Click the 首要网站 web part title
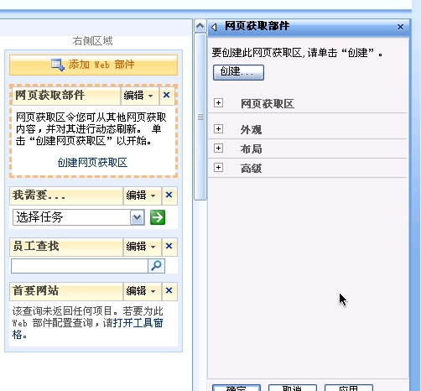421x391 pixels. coord(35,291)
